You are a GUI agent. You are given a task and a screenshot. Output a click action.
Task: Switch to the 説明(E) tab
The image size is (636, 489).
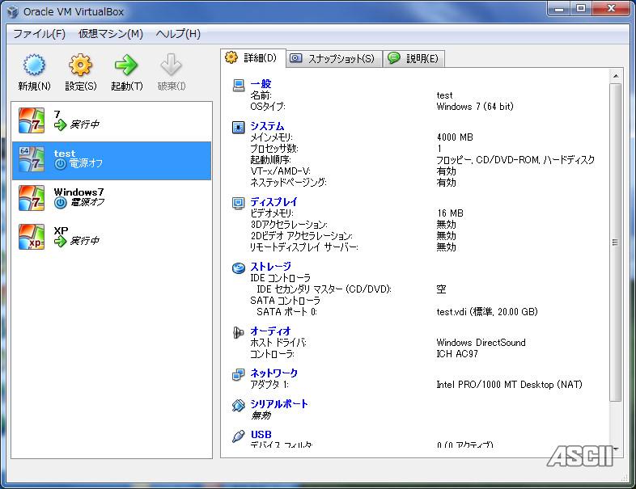(413, 59)
